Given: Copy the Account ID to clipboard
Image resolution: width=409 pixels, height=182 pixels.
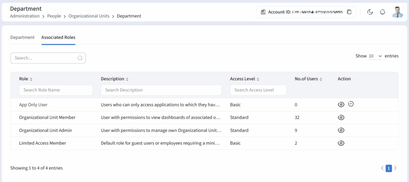Looking at the screenshot, I should pyautogui.click(x=349, y=12).
